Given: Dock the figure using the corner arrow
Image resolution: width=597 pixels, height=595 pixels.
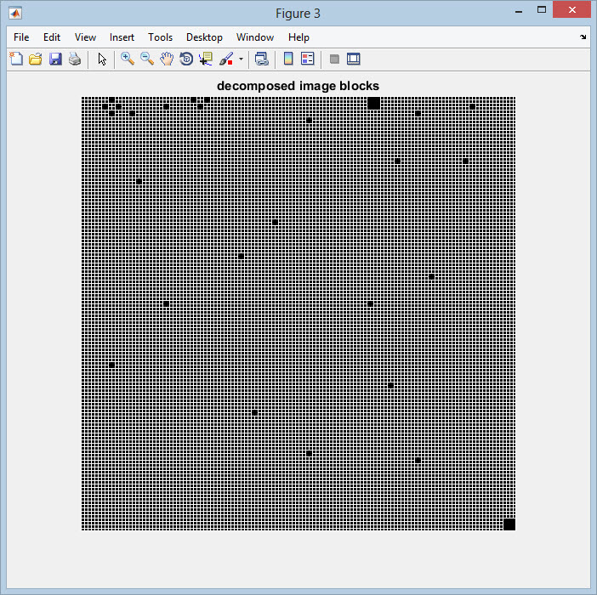Looking at the screenshot, I should point(583,37).
